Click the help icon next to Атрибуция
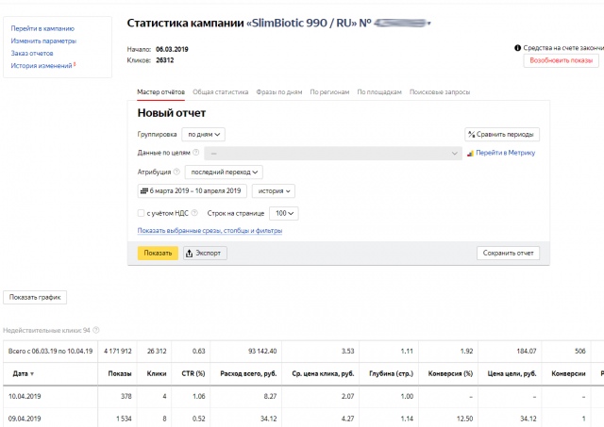Image resolution: width=604 pixels, height=427 pixels. (x=176, y=172)
